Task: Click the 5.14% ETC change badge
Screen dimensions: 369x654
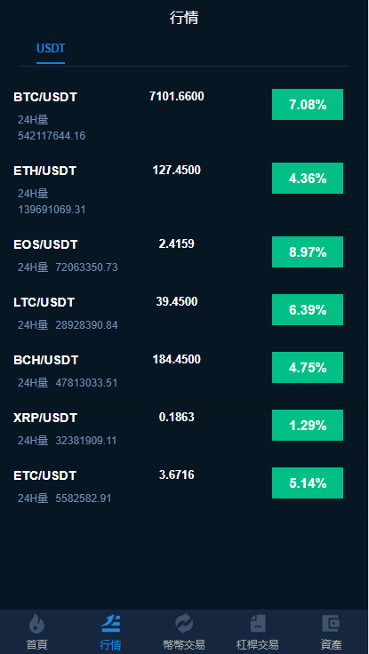Action: coord(308,483)
